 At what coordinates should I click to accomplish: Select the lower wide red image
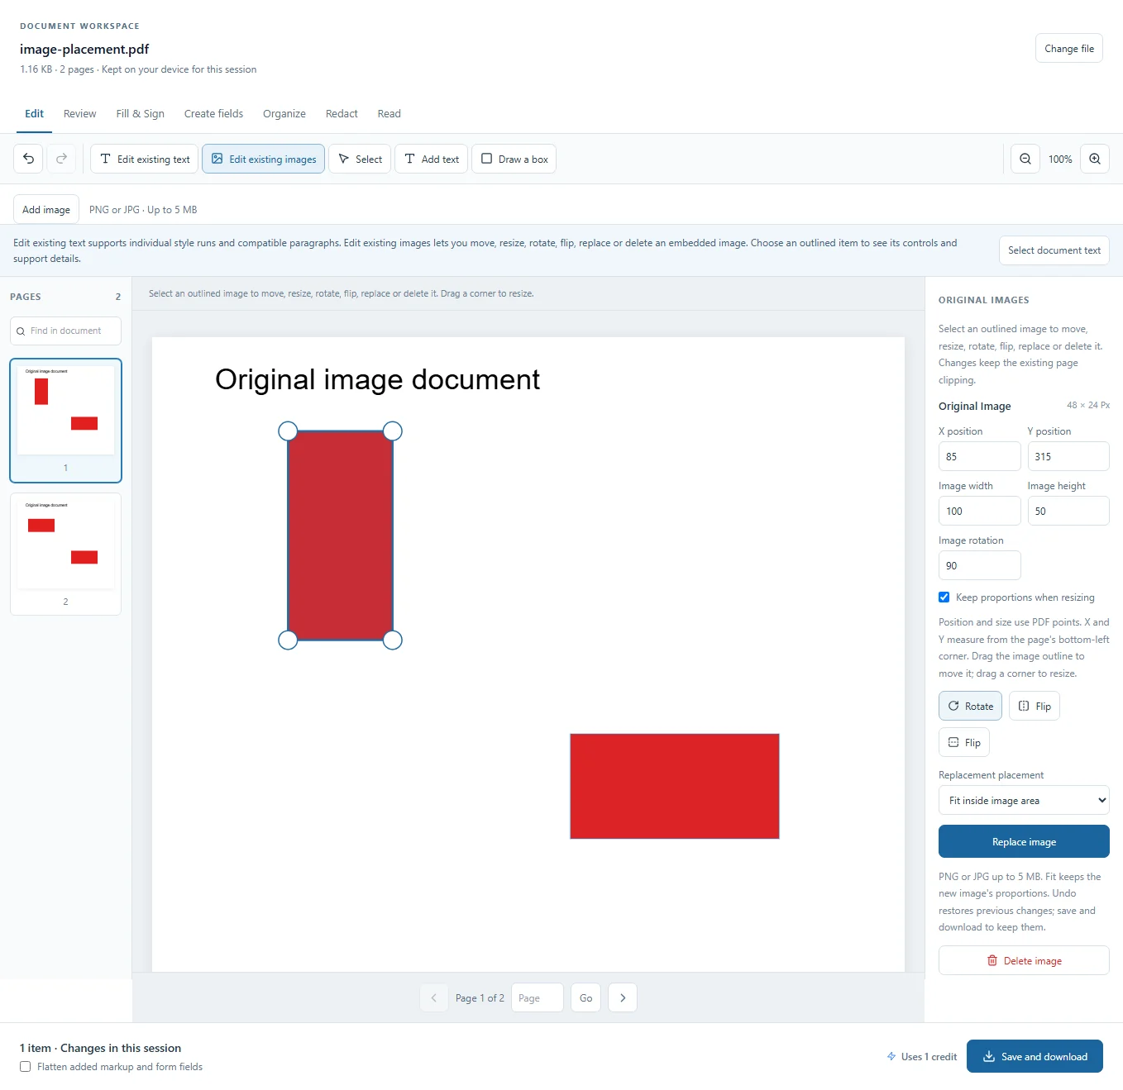click(675, 786)
